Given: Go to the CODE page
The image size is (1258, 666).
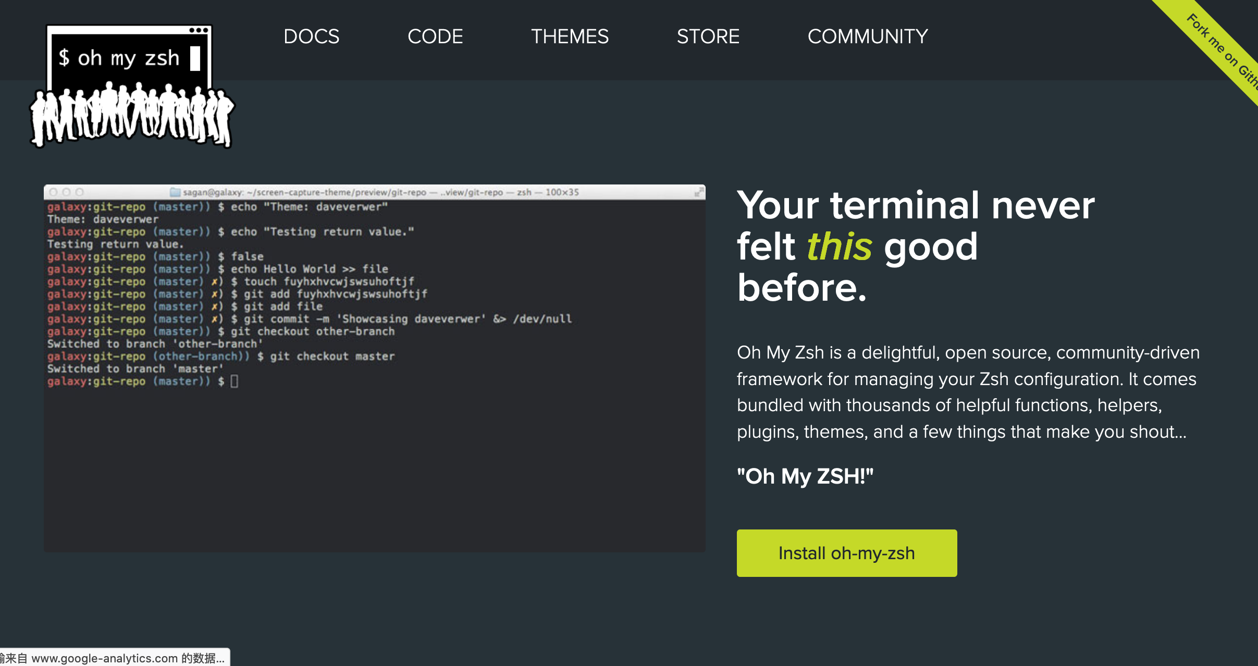Looking at the screenshot, I should pos(435,36).
